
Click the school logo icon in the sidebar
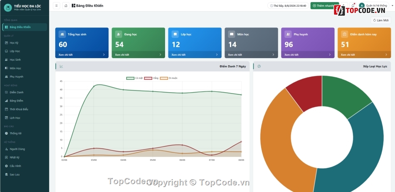tap(8, 7)
